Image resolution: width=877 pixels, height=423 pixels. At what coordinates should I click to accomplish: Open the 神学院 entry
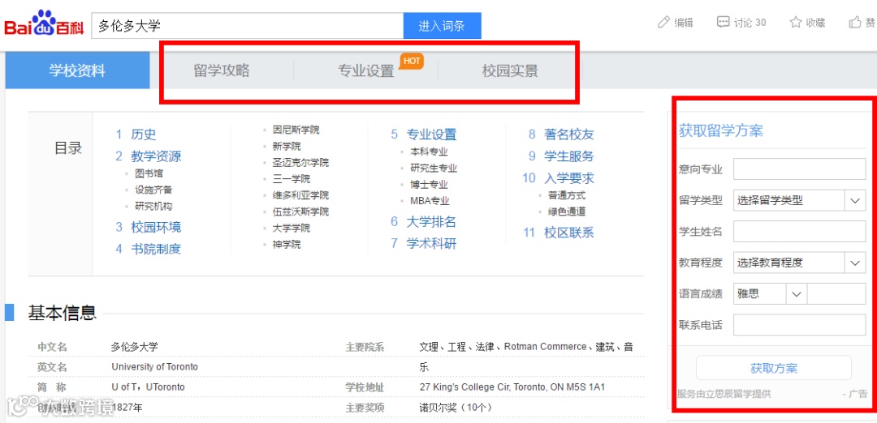coord(287,245)
